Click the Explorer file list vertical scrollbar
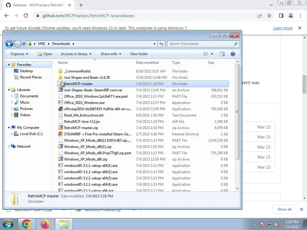The image size is (307, 230). tap(237, 111)
